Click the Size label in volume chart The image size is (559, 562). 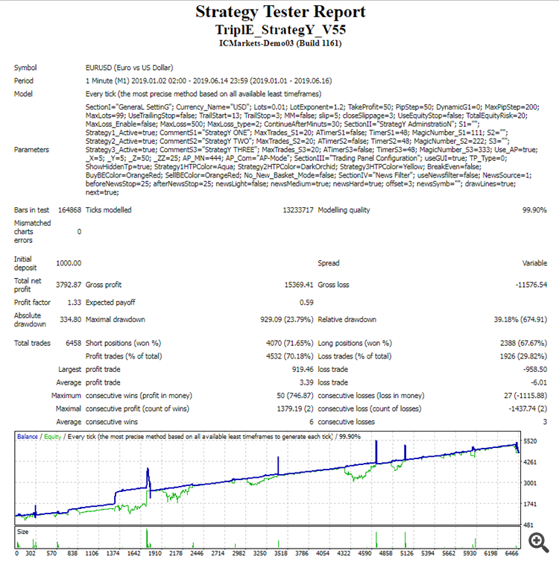tap(22, 531)
